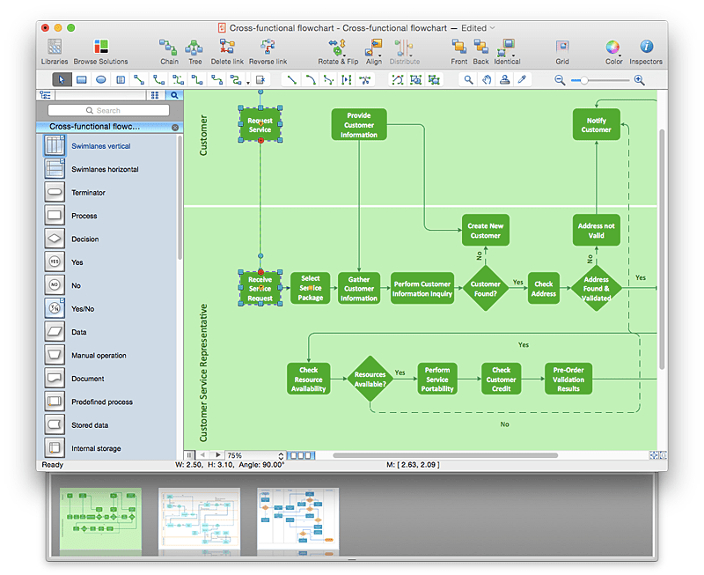704x575 pixels.
Task: Toggle the Grid display
Action: [x=561, y=48]
